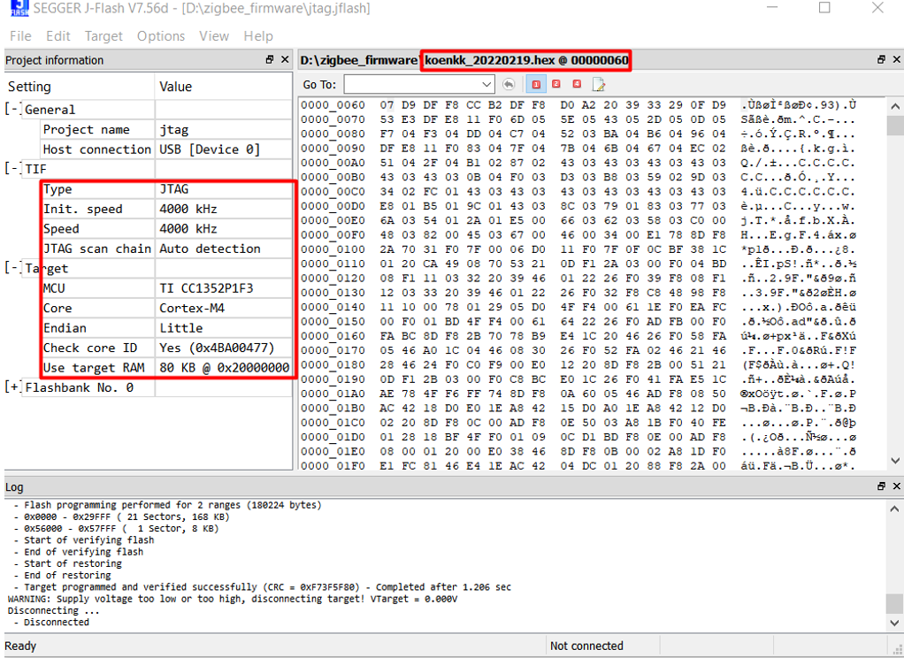
Task: Open the Target menu
Action: pyautogui.click(x=103, y=35)
